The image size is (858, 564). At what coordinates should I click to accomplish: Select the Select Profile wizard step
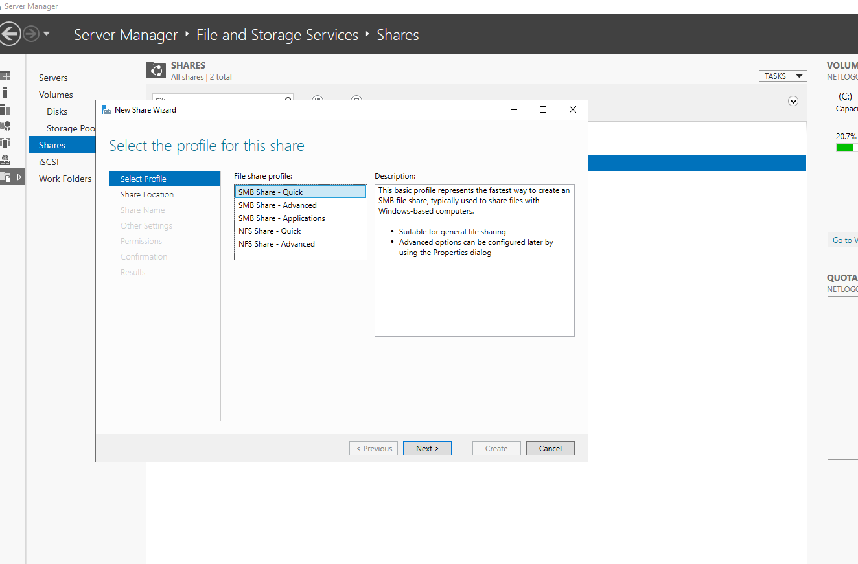pos(165,179)
